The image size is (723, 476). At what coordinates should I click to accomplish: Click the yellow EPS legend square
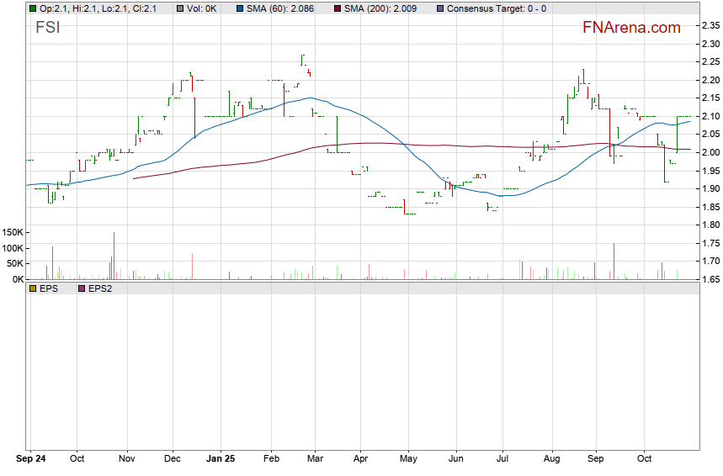pyautogui.click(x=33, y=288)
